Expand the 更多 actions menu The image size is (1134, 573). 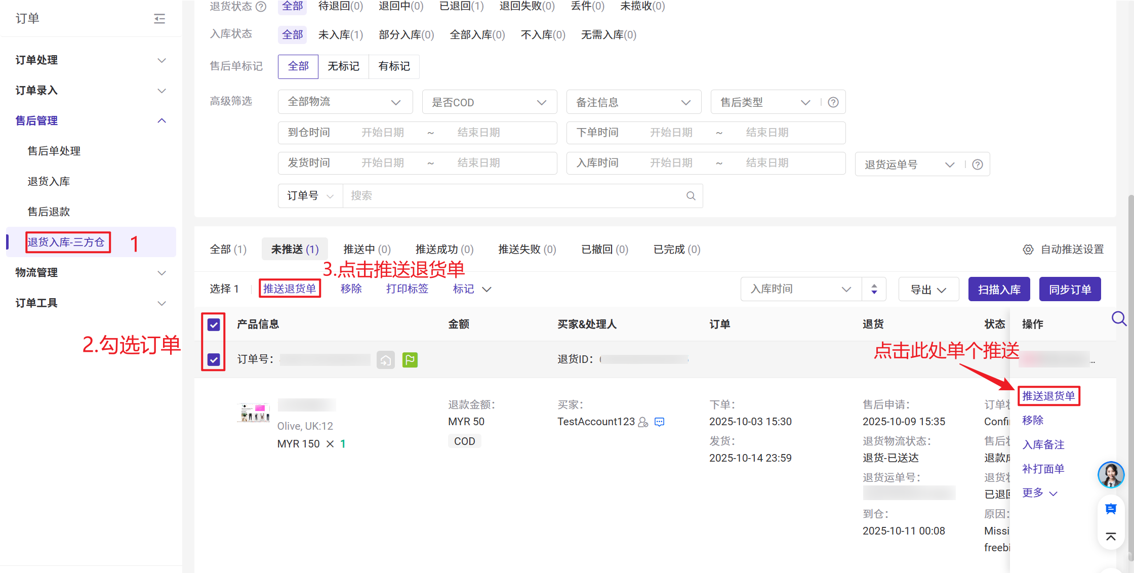click(x=1039, y=493)
